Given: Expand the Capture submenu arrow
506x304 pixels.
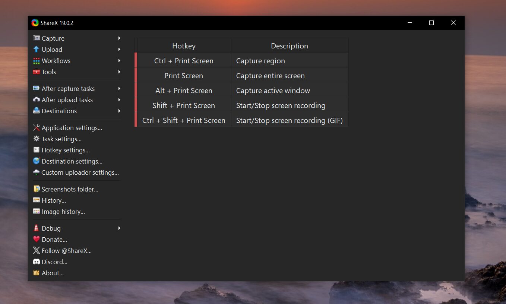Looking at the screenshot, I should [119, 38].
